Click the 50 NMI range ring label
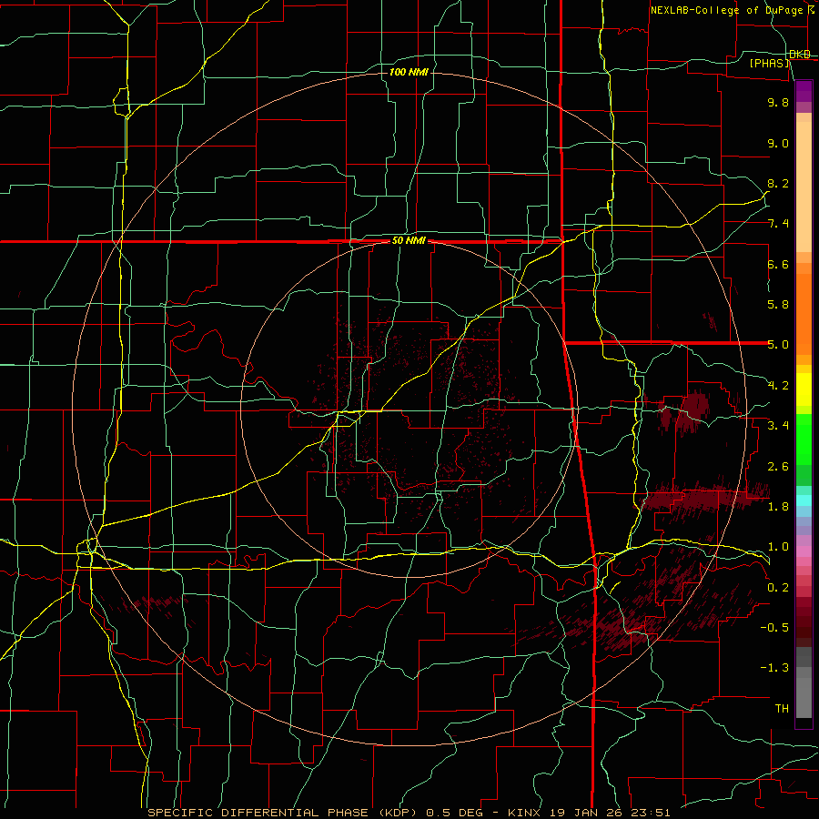The height and width of the screenshot is (819, 819). point(409,241)
